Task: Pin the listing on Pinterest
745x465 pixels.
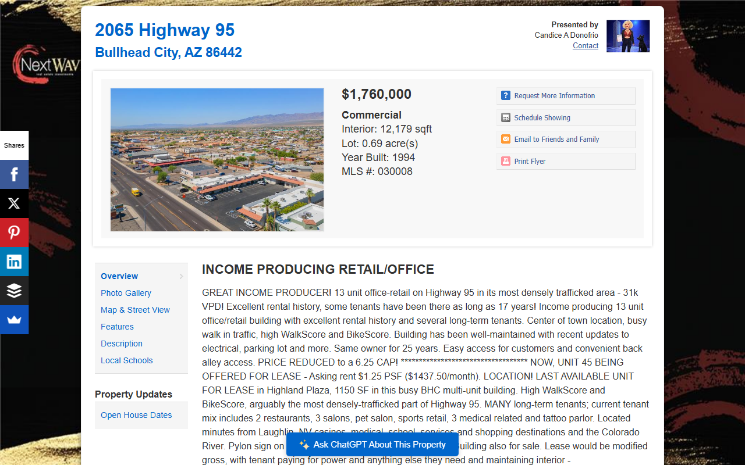Action: click(x=14, y=233)
